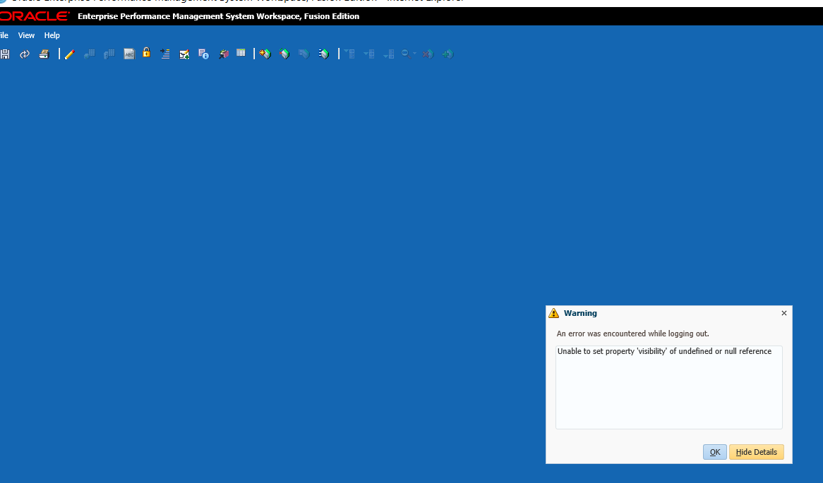The height and width of the screenshot is (483, 823).
Task: Click the second greyed grid icon before ABC
Action: tap(109, 54)
